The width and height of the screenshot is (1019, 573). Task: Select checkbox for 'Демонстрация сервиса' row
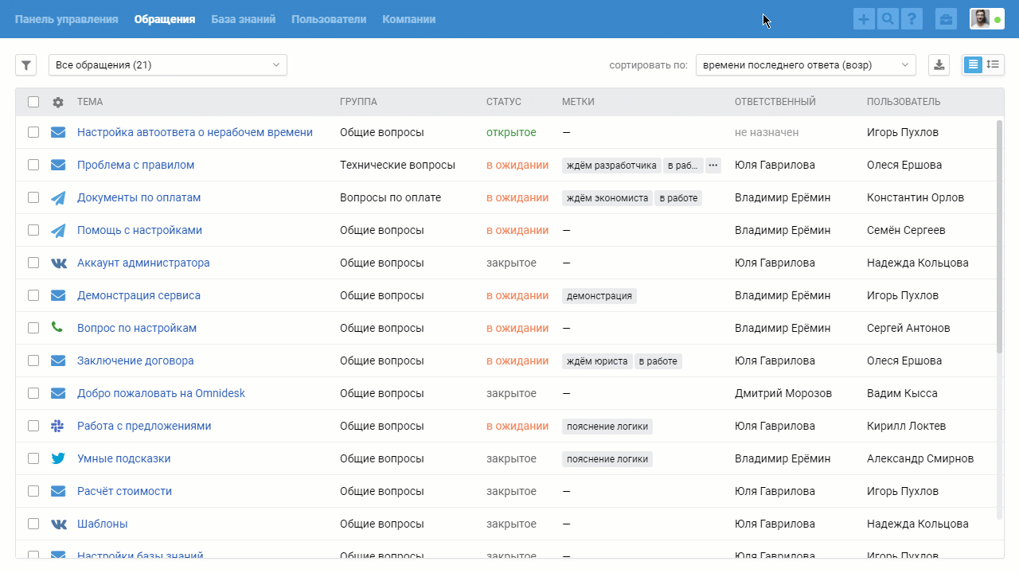33,295
